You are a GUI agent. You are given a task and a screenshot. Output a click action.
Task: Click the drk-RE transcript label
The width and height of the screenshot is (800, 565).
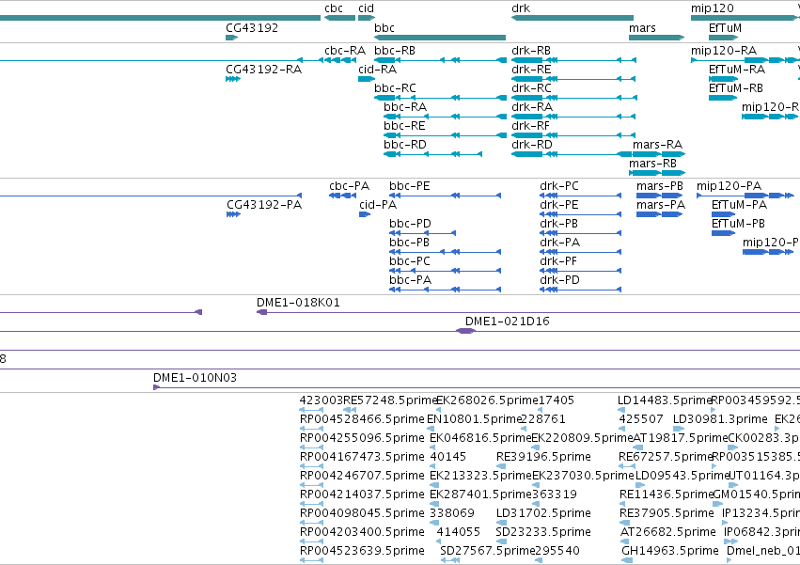531,70
